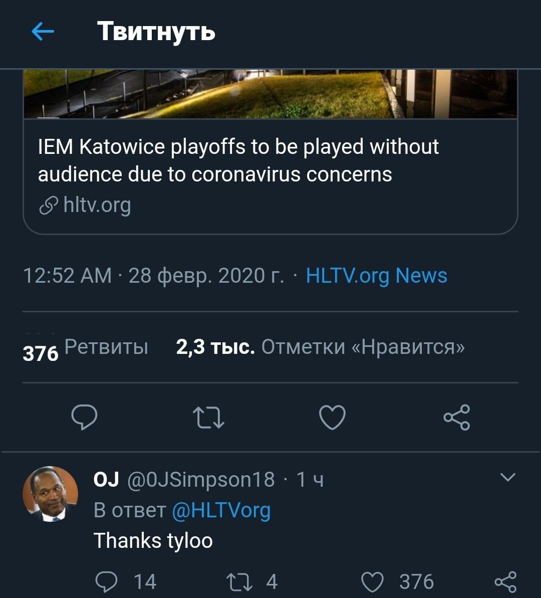
Task: Share the HLTV tweet
Action: click(x=456, y=418)
